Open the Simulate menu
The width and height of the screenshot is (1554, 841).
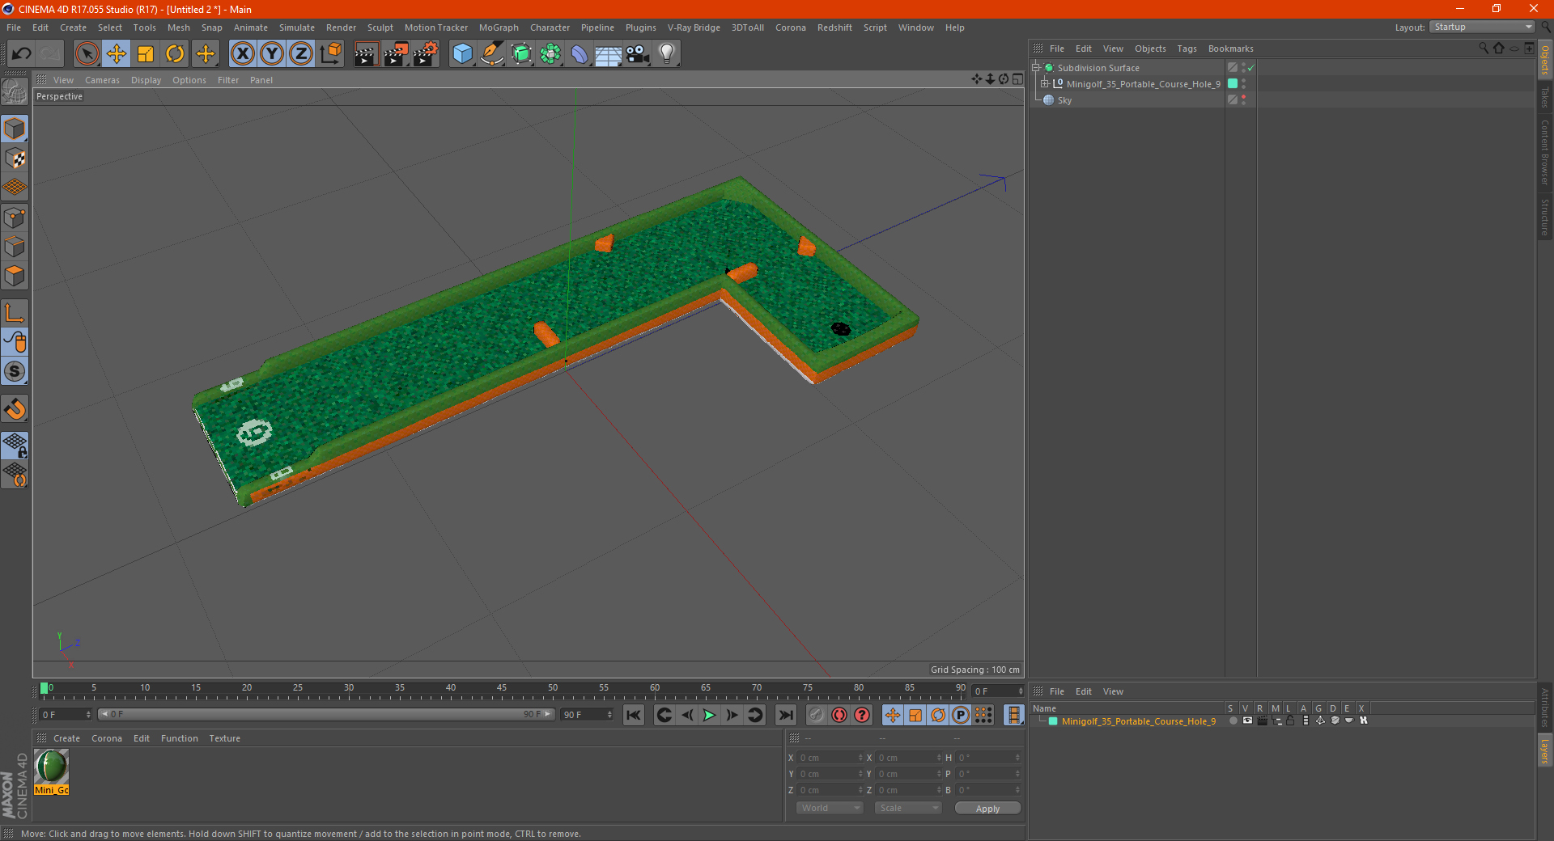coord(297,27)
